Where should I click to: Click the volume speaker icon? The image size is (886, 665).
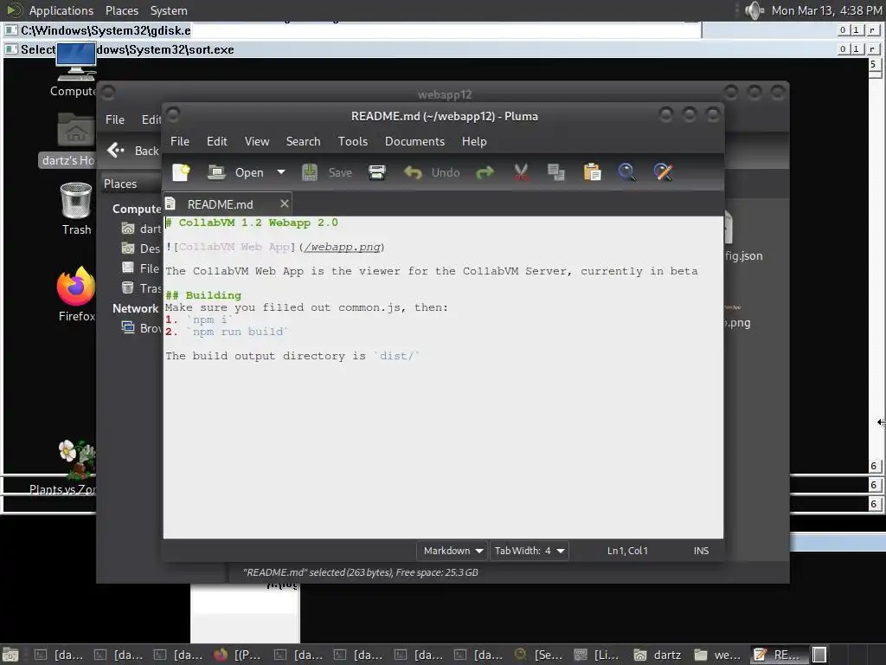pyautogui.click(x=754, y=10)
